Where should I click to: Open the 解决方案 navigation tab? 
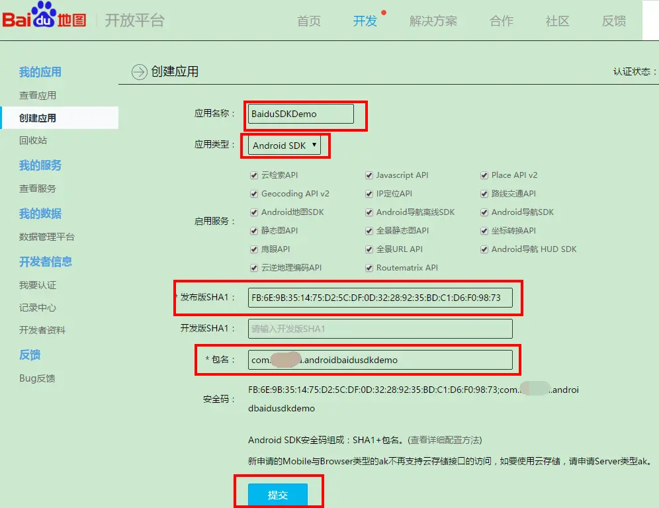coord(433,21)
